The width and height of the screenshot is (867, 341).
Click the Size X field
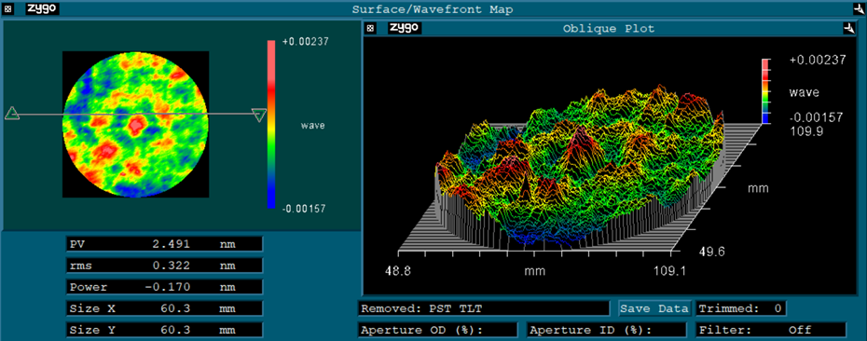(164, 308)
